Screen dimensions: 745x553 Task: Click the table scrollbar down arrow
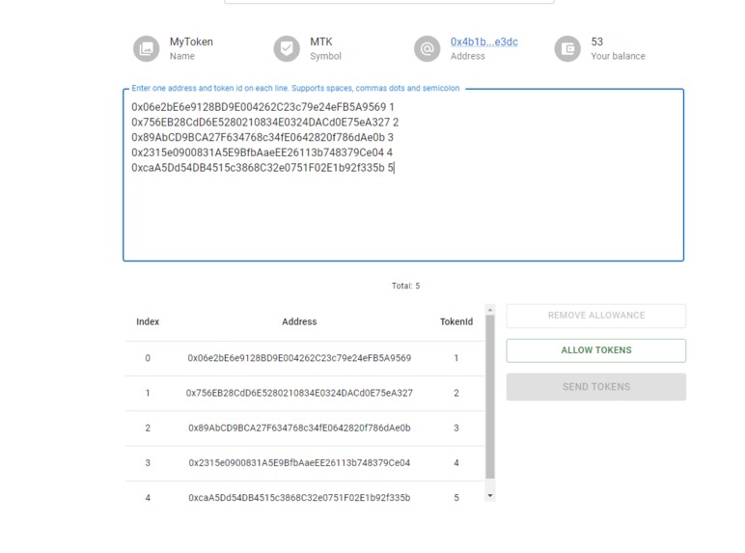click(x=490, y=496)
